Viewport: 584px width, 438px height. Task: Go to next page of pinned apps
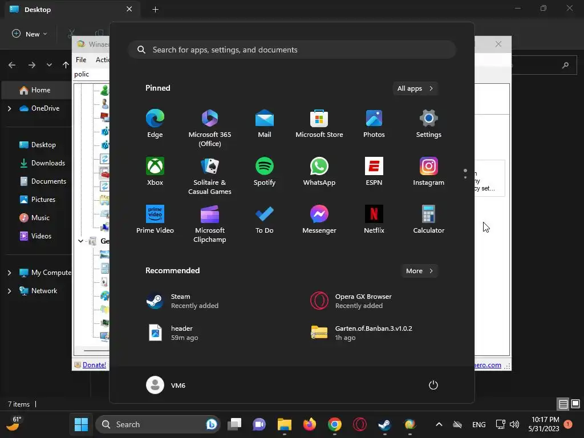click(x=465, y=177)
